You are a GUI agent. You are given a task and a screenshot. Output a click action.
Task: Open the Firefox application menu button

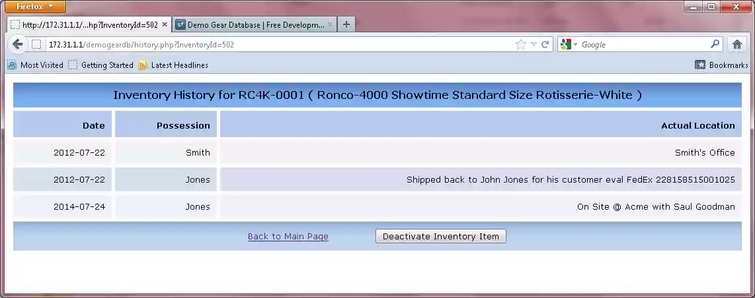point(36,7)
